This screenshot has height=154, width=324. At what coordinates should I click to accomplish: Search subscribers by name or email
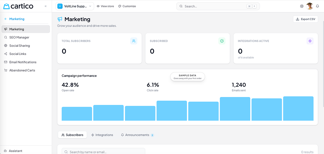coord(103,151)
